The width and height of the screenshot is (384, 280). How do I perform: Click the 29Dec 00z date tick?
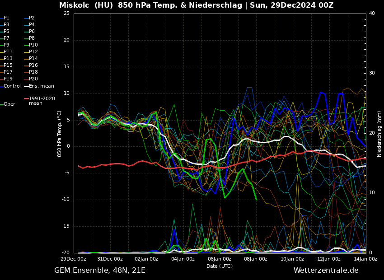pyautogui.click(x=74, y=259)
